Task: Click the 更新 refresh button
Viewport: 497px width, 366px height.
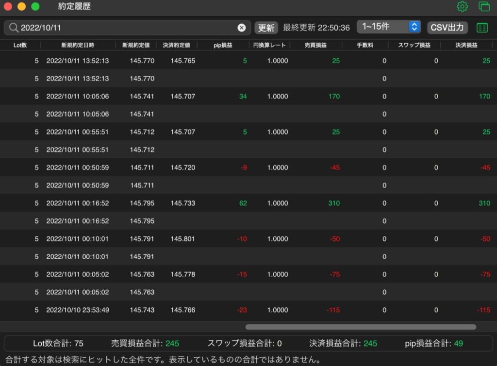Action: pyautogui.click(x=266, y=28)
